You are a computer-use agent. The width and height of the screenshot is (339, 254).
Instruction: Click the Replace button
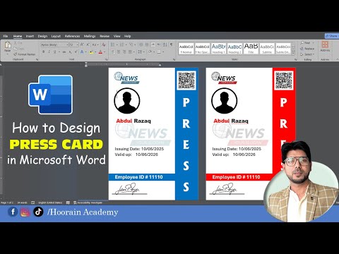307,49
